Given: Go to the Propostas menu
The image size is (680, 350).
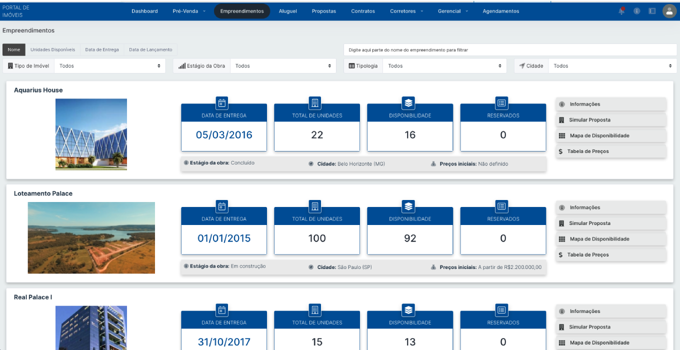Looking at the screenshot, I should click(x=323, y=11).
